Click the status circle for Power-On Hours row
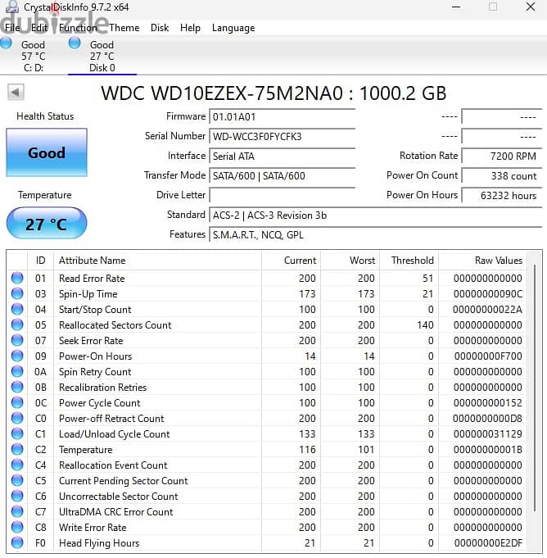 point(17,356)
